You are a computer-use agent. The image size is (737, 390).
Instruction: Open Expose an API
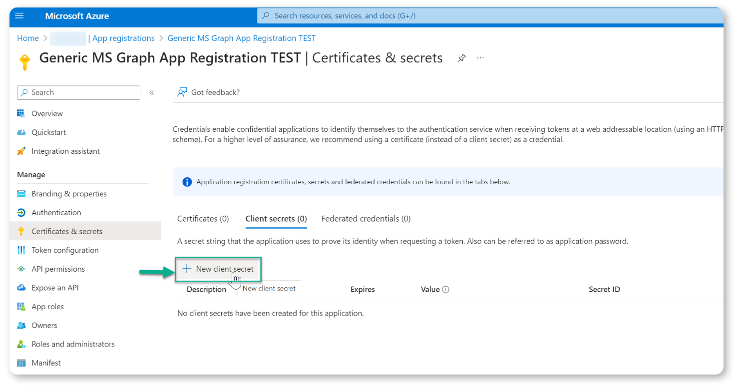pos(55,288)
